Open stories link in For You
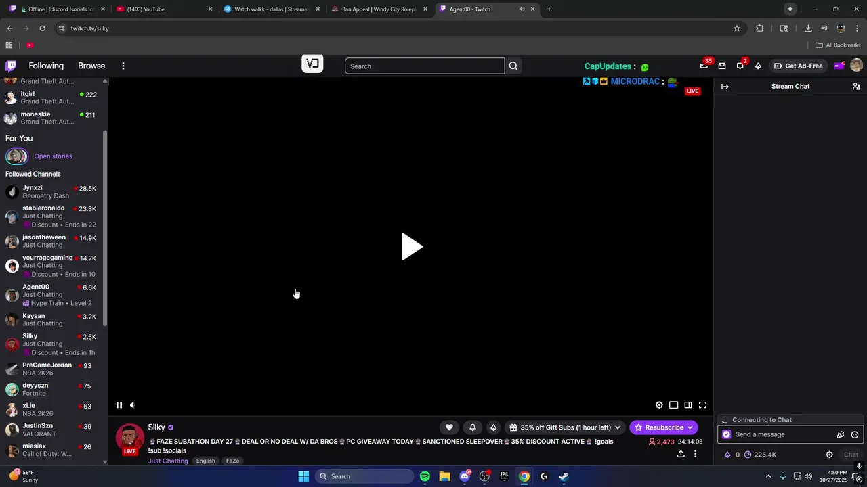Screen dimensions: 867x487 (53, 156)
